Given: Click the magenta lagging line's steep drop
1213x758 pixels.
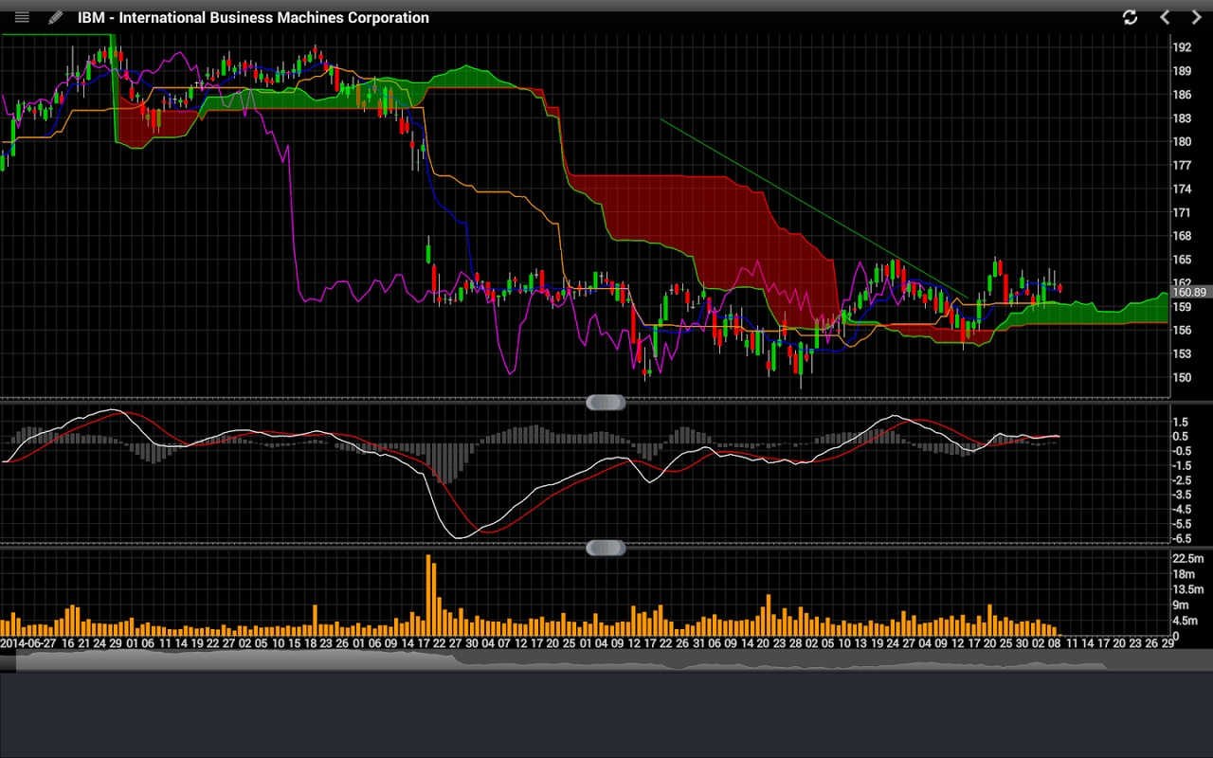Looking at the screenshot, I should (x=291, y=218).
